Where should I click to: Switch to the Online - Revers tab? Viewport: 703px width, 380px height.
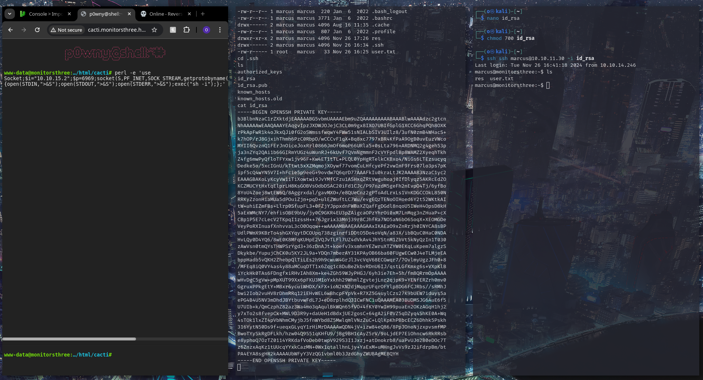166,14
